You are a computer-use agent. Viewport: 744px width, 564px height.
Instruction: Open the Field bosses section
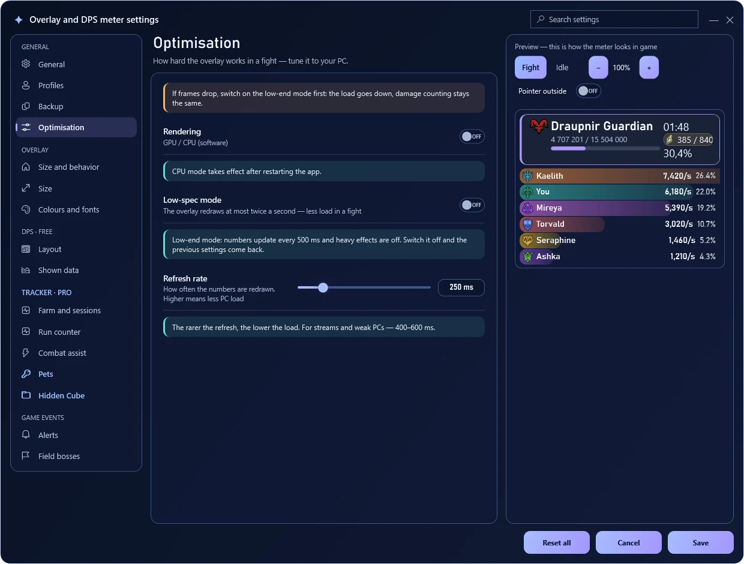coord(76,456)
